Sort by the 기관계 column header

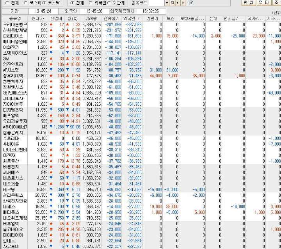[152, 18]
